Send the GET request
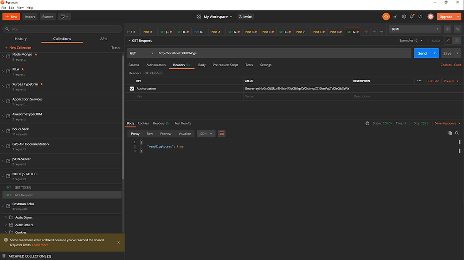 tap(422, 53)
